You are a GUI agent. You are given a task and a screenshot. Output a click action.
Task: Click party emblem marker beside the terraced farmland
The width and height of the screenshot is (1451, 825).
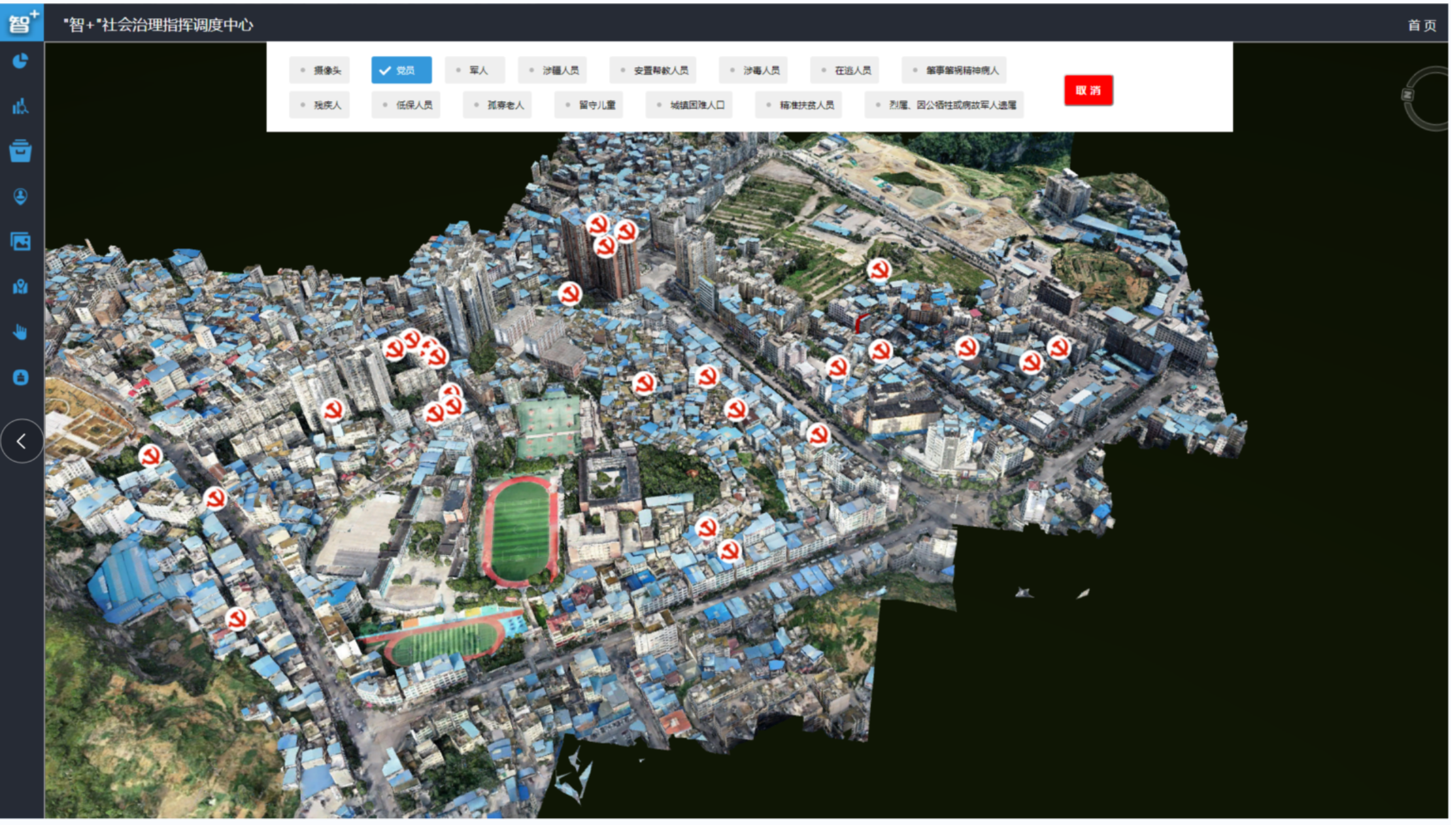879,270
